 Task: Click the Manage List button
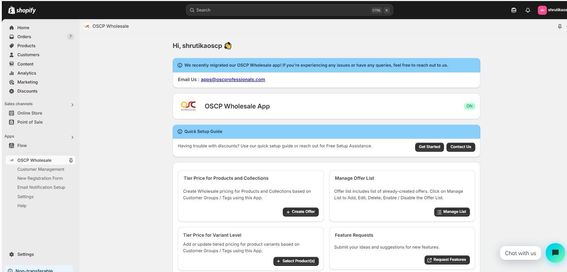[452, 212]
